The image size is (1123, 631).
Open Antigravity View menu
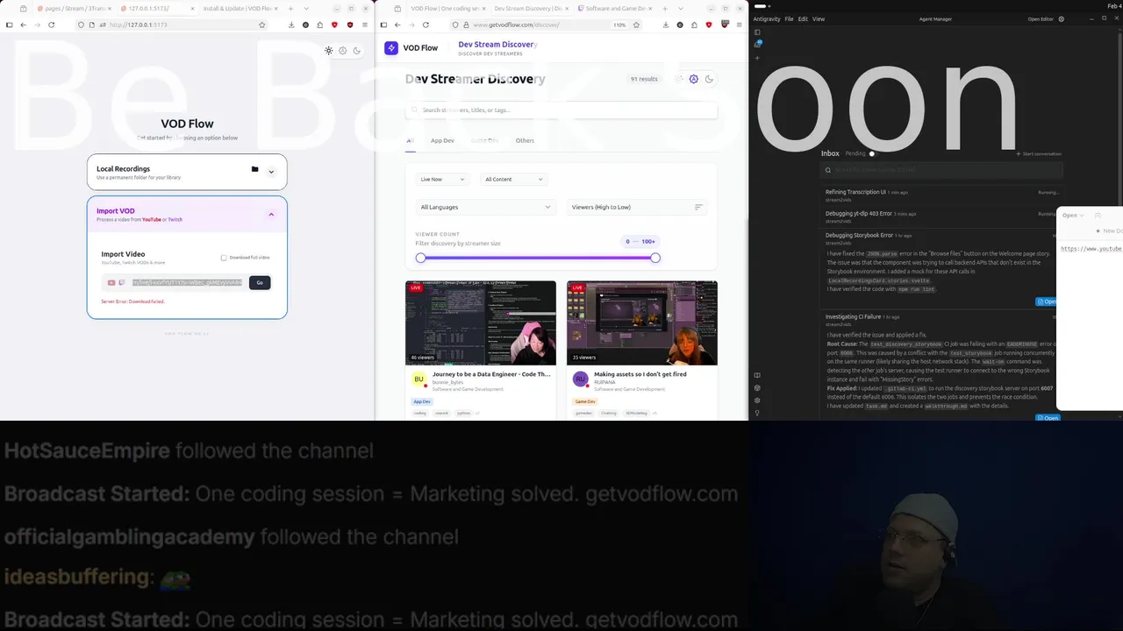tap(819, 18)
